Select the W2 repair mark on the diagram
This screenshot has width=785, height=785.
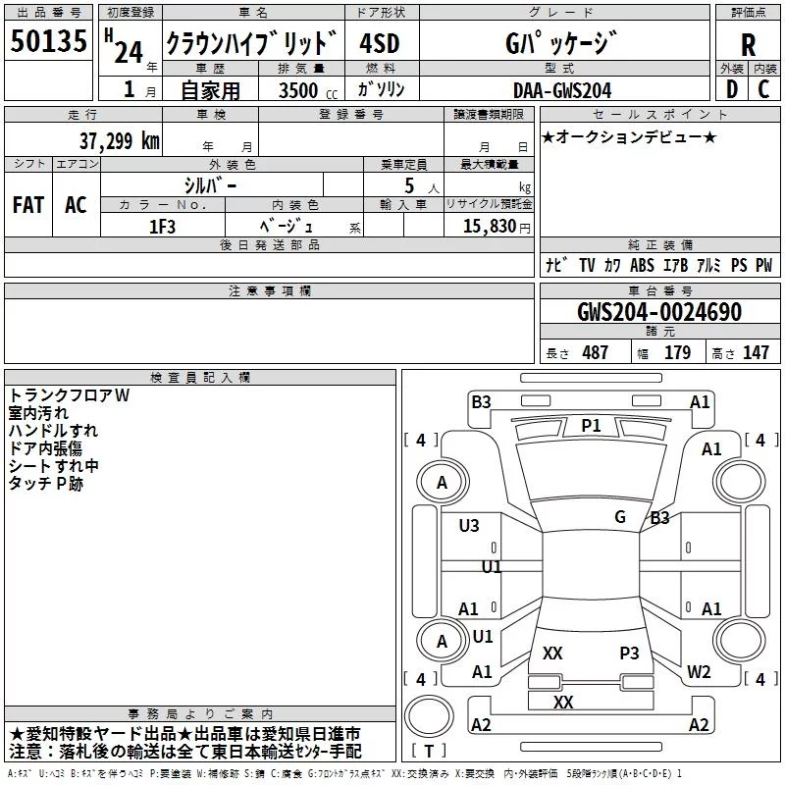click(699, 671)
